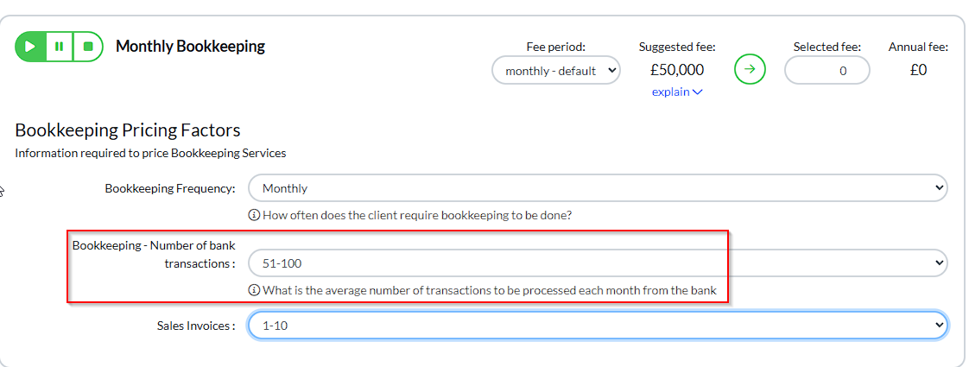
Task: Open the Sales Invoices dropdown
Action: 598,326
